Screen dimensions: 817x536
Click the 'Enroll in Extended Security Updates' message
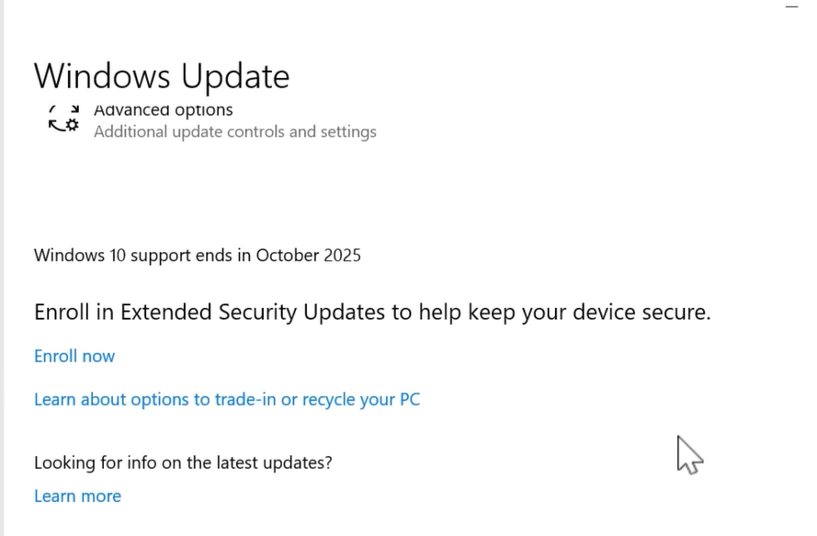372,312
